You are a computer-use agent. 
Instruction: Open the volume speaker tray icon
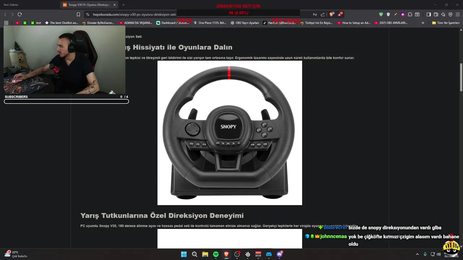(x=439, y=254)
